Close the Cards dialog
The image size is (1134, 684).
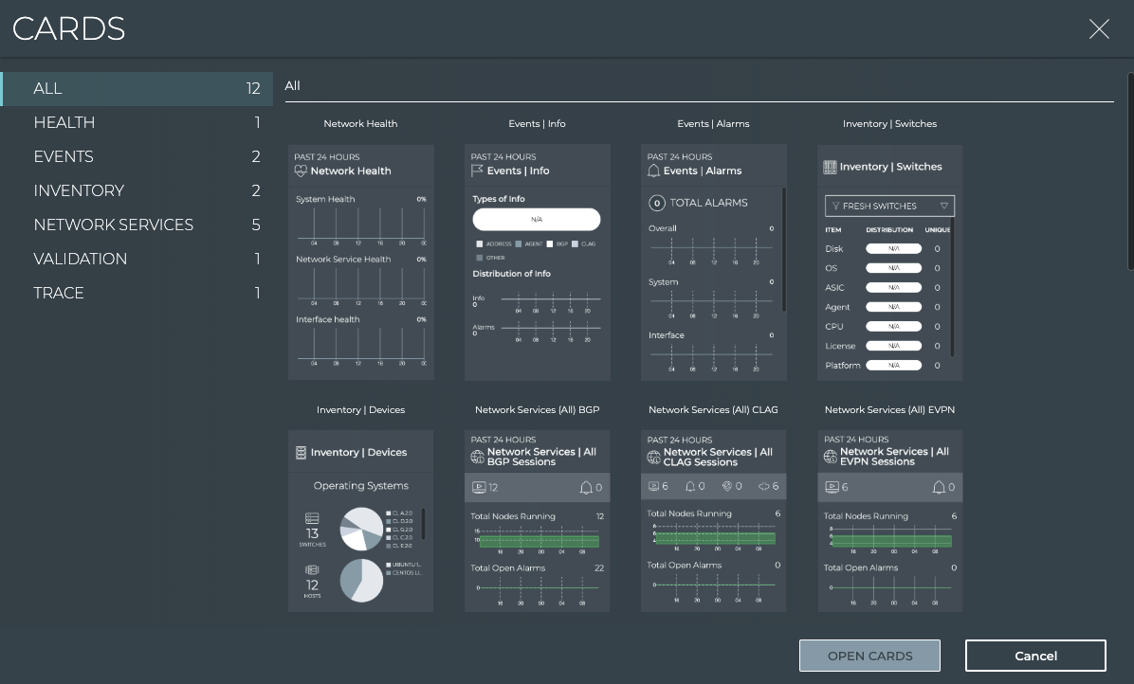pyautogui.click(x=1099, y=29)
